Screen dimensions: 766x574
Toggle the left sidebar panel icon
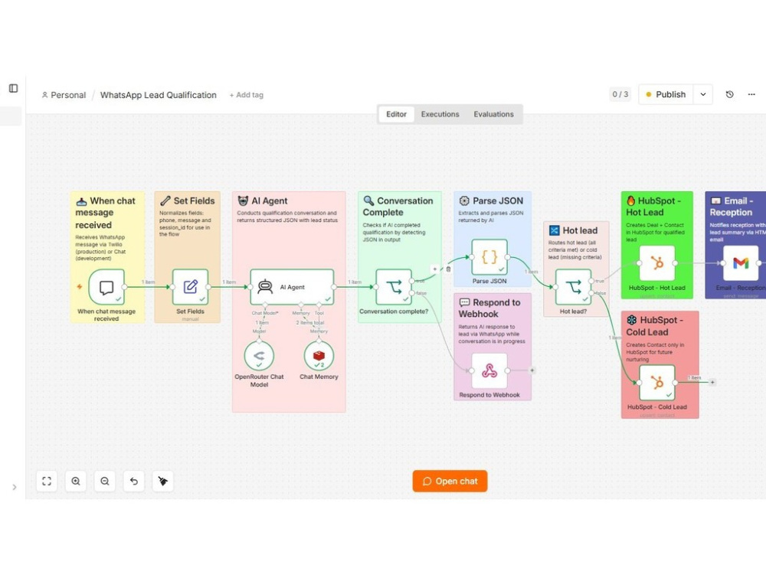point(14,88)
